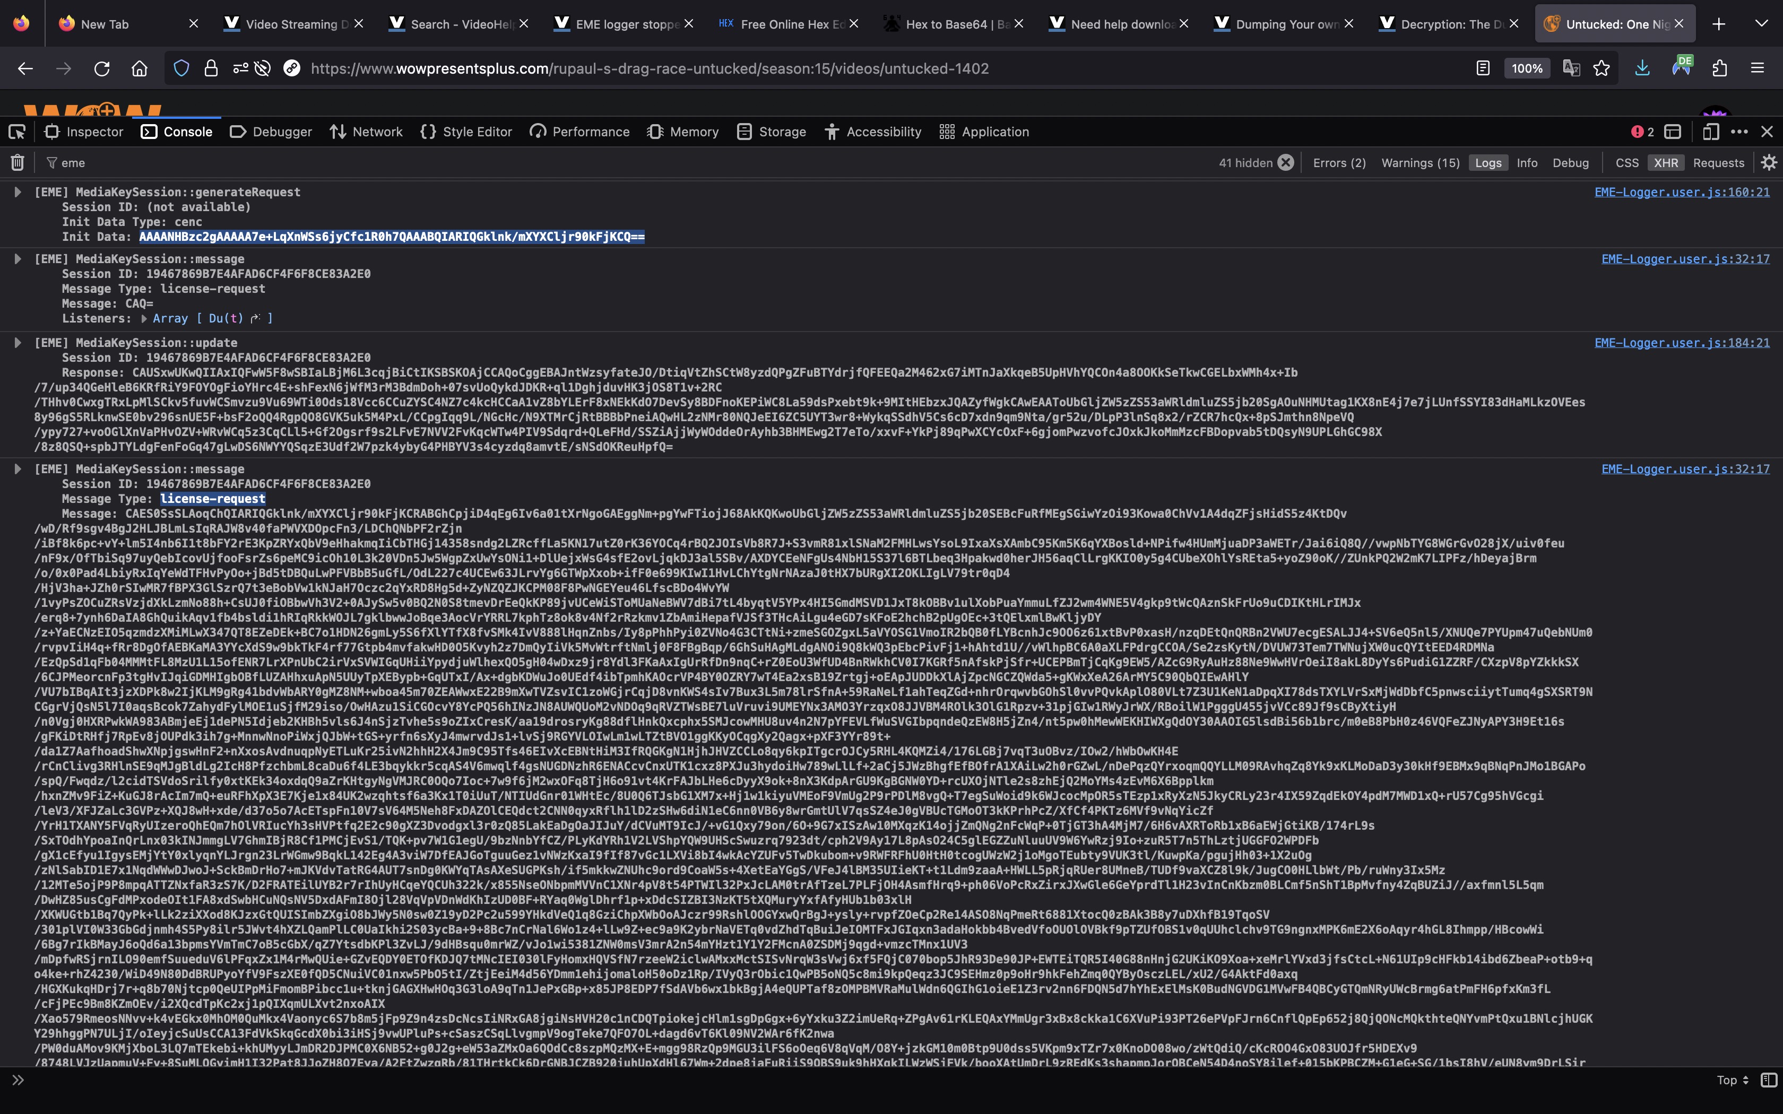Switch to the Network devtools tab
1783x1114 pixels.
(366, 132)
